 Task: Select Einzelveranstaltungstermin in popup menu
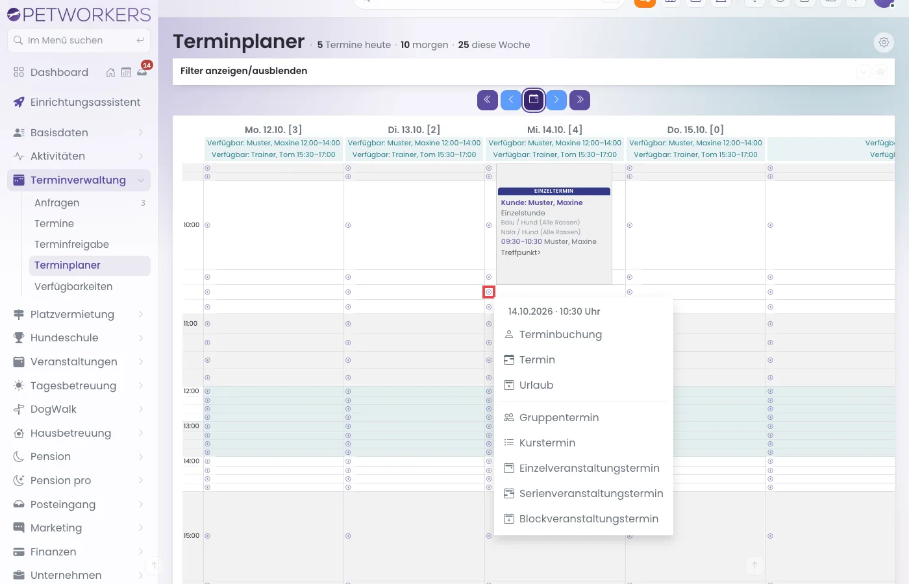pos(583,468)
